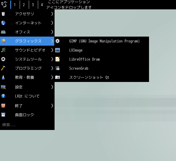
Task: Click the ScreenGrab icon
Action: click(57, 68)
